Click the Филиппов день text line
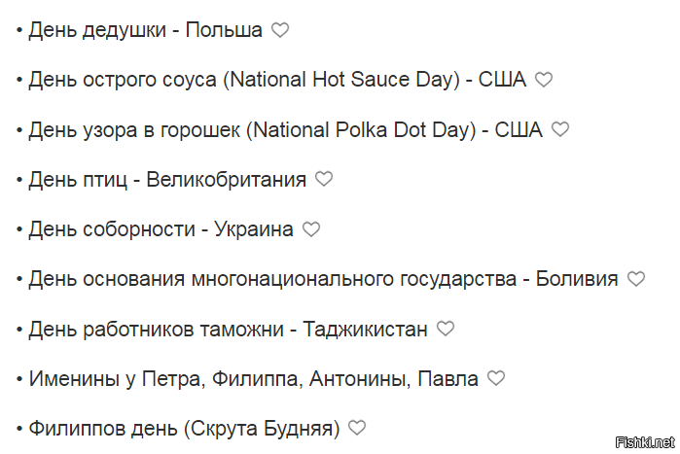The width and height of the screenshot is (680, 454). click(x=184, y=429)
